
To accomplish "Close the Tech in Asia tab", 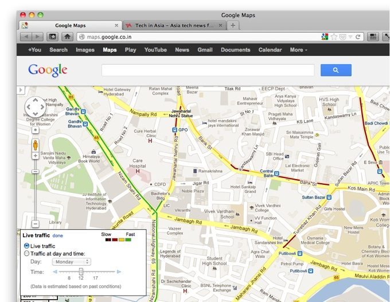I will [220, 25].
